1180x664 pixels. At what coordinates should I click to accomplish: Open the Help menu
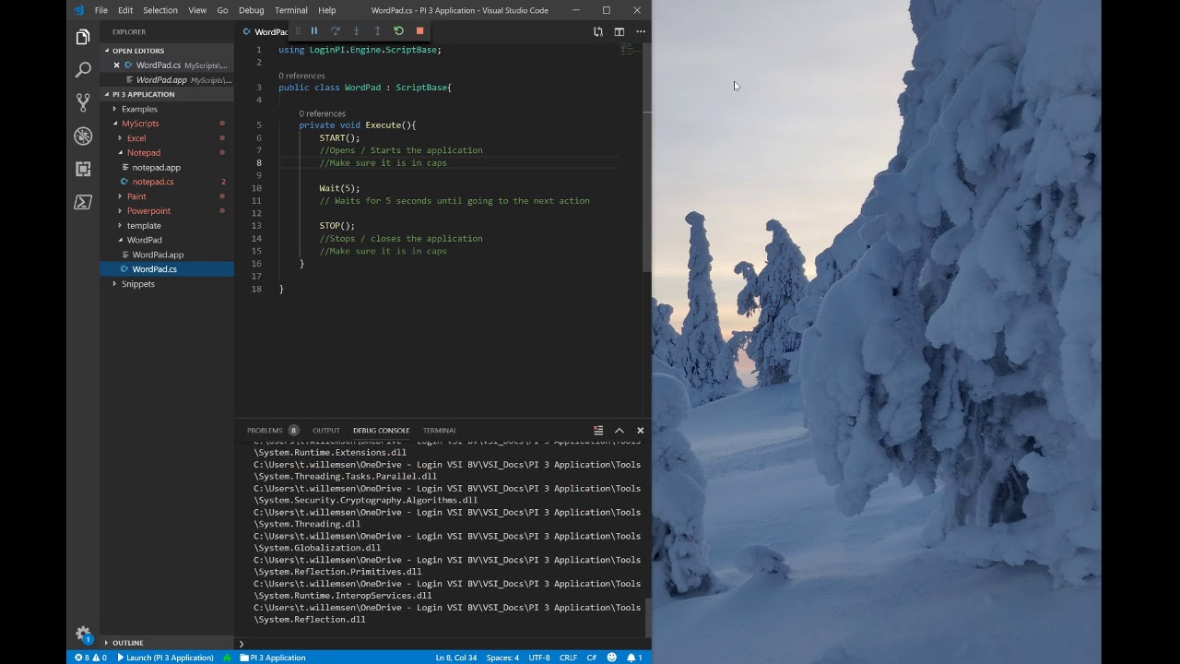(327, 10)
